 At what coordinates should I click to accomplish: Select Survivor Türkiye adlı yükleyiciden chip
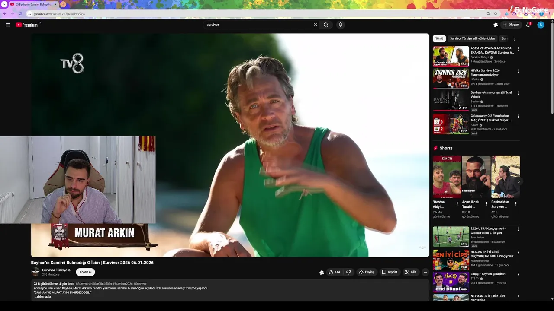pyautogui.click(x=472, y=38)
